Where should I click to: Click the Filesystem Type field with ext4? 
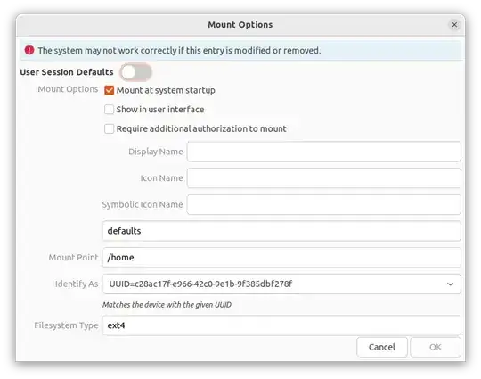281,325
